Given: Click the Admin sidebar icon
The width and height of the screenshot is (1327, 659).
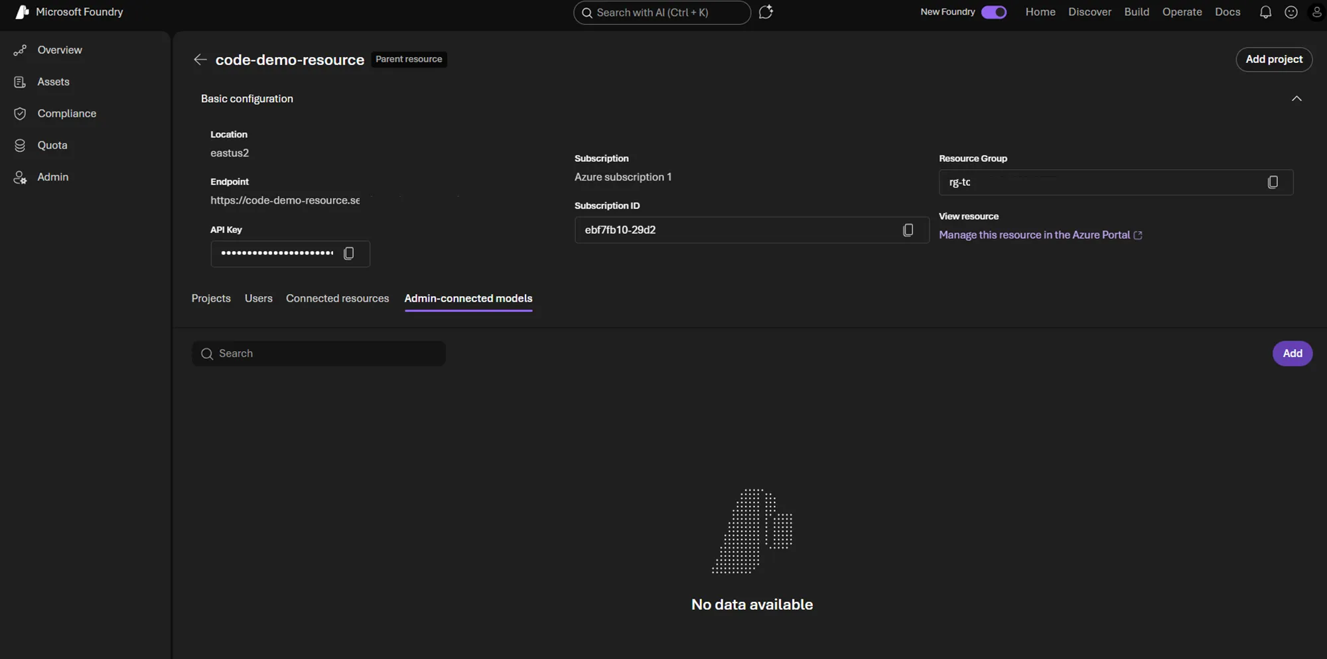Looking at the screenshot, I should click(x=20, y=177).
